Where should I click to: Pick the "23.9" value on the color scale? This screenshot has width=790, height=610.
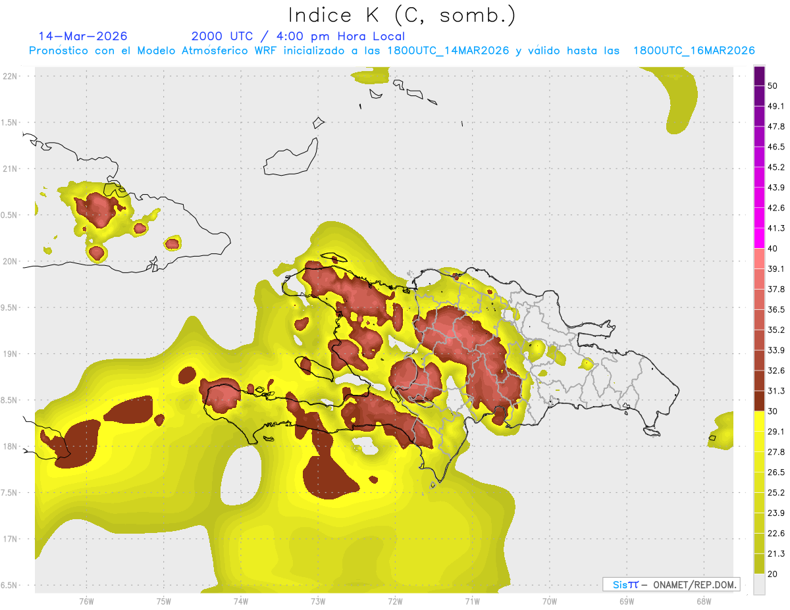(x=776, y=513)
